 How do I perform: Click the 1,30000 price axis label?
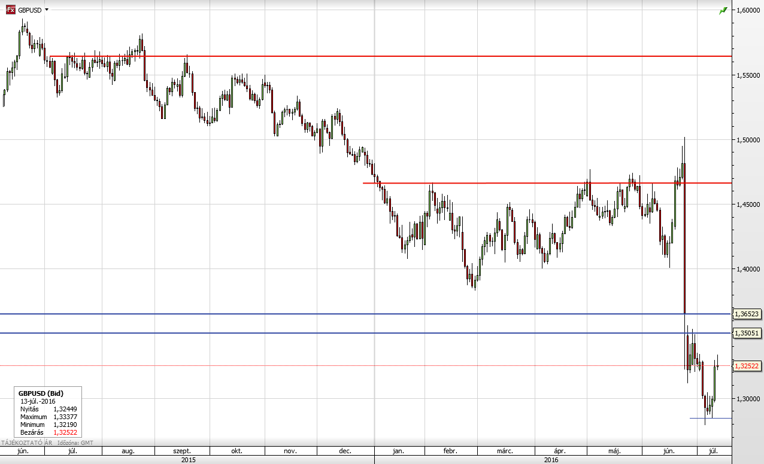[747, 399]
